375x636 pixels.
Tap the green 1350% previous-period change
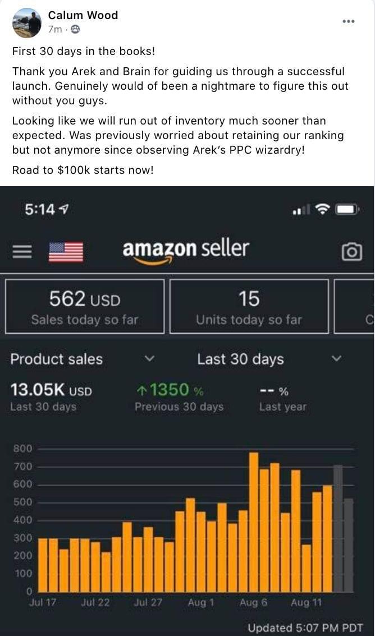click(170, 390)
